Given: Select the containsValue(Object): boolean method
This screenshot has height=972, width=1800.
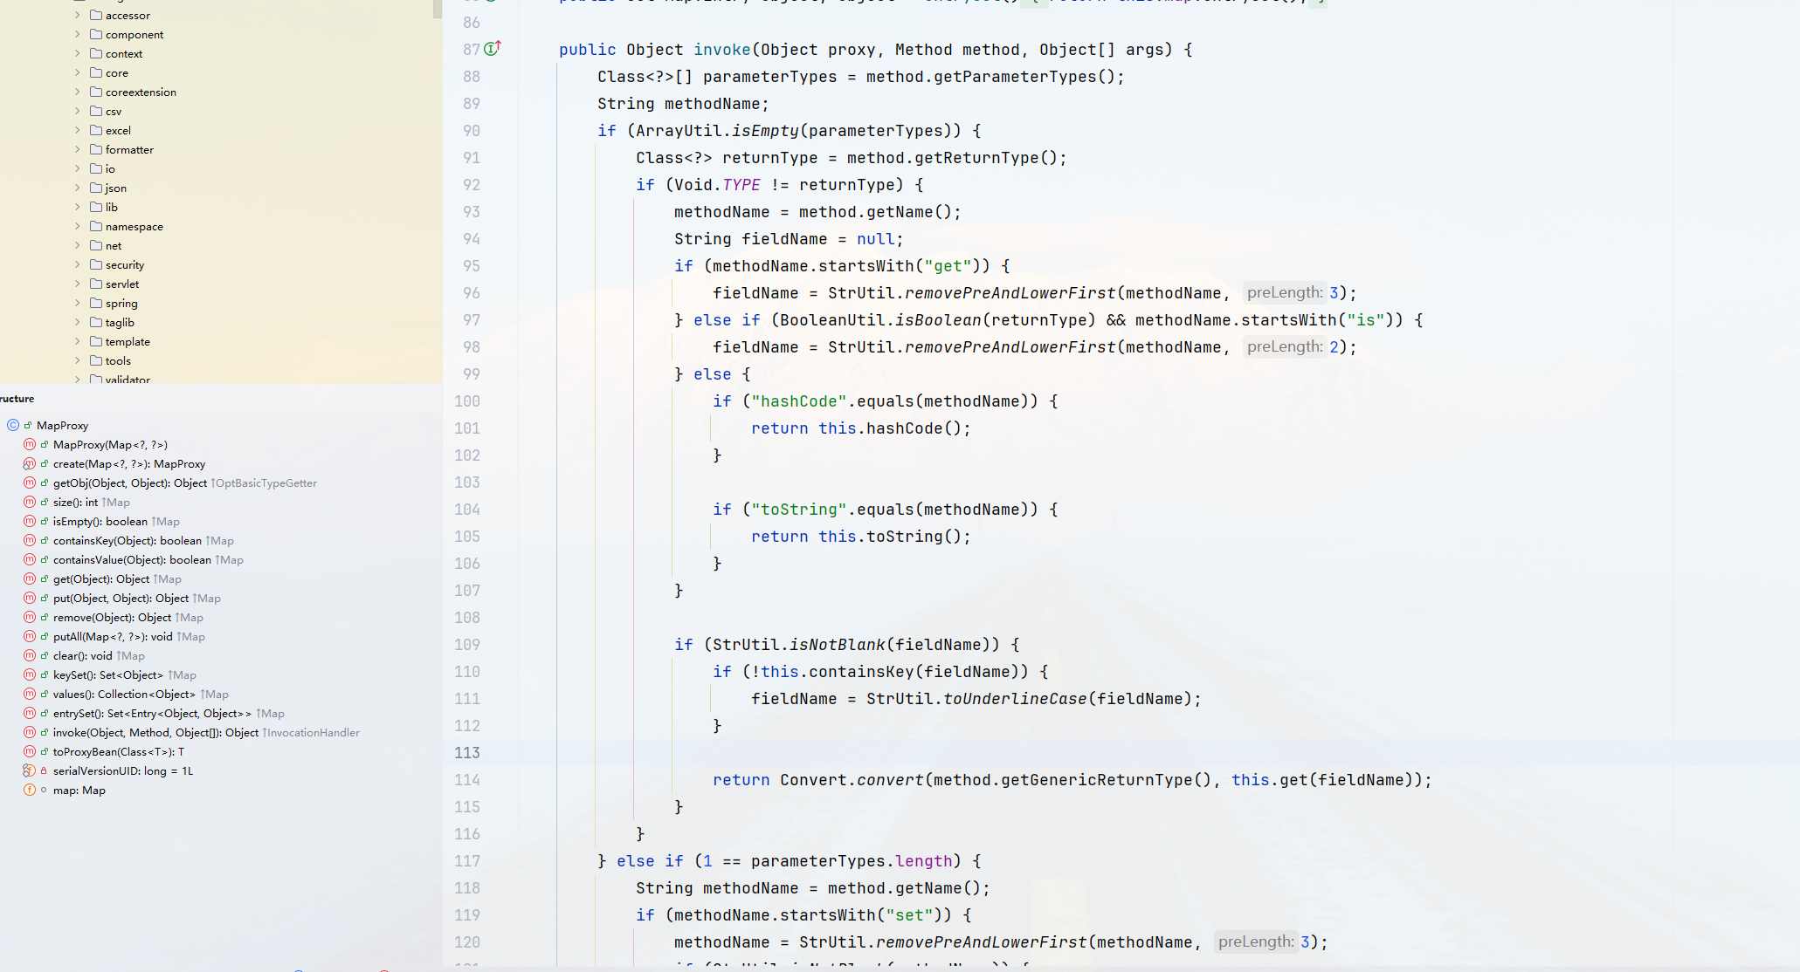Looking at the screenshot, I should click(x=132, y=559).
